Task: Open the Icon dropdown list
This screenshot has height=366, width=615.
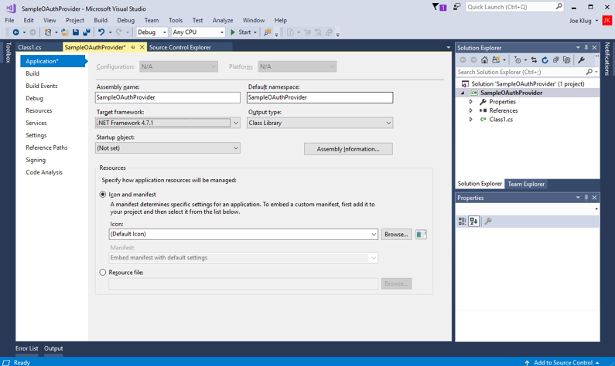Action: (x=374, y=235)
